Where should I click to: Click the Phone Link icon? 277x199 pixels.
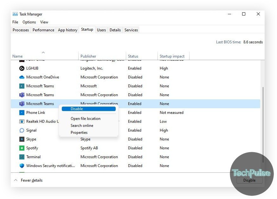click(x=22, y=113)
